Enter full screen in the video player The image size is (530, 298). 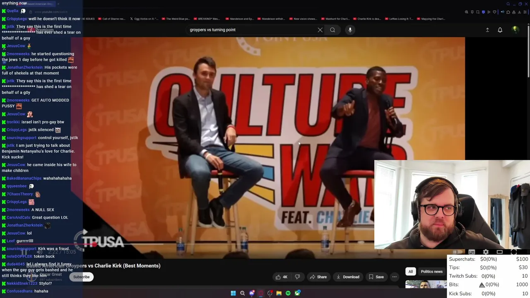514,252
